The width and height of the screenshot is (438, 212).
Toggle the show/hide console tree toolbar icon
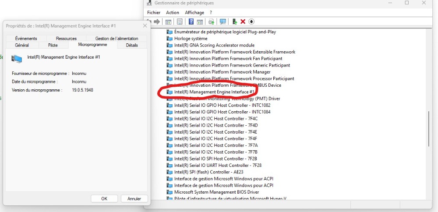[x=168, y=22]
